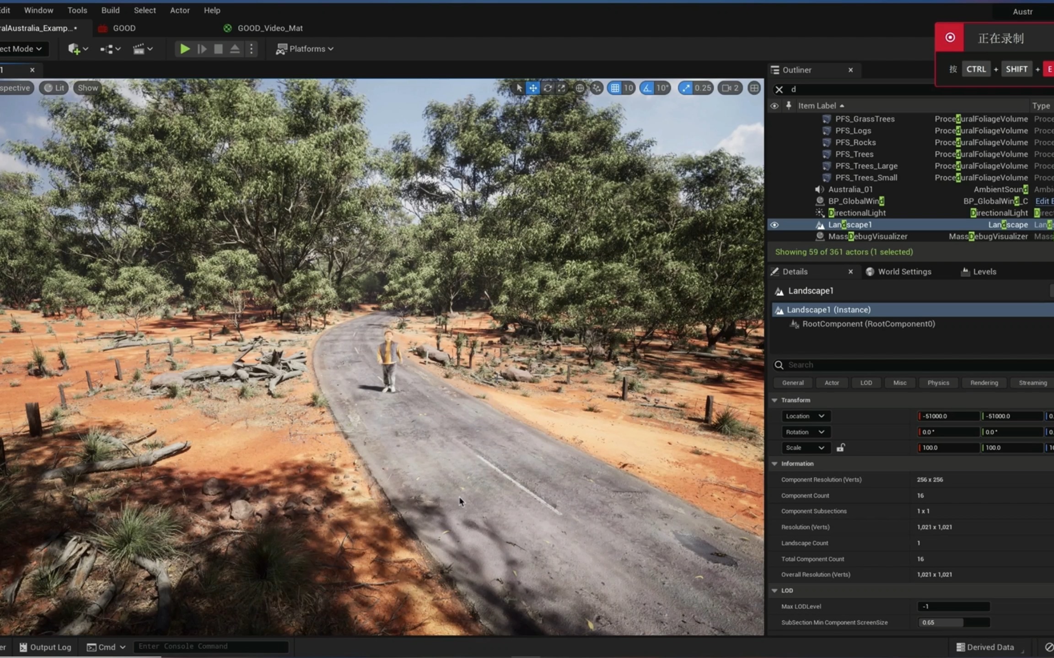Click the Physics filter button
1054x658 pixels.
[938, 383]
